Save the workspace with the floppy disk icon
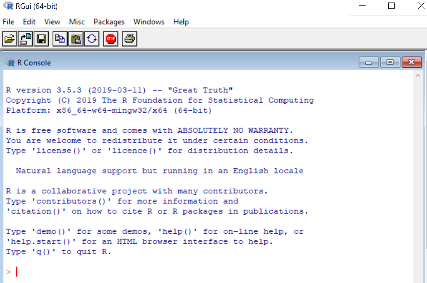 tap(41, 39)
